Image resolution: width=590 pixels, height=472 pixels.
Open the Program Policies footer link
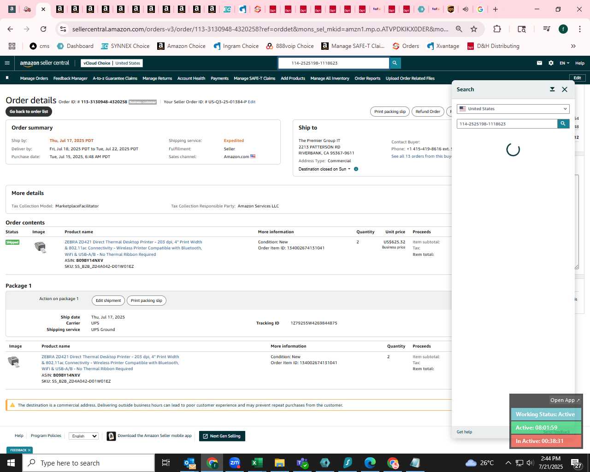[x=46, y=436]
